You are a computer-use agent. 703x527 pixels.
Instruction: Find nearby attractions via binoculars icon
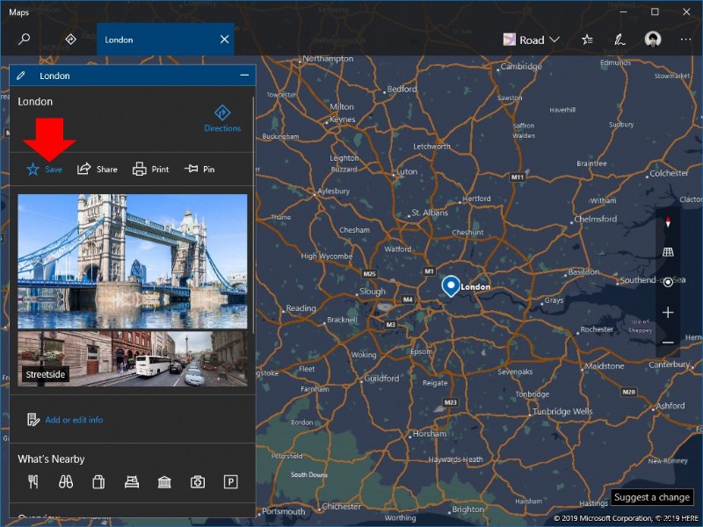click(67, 481)
